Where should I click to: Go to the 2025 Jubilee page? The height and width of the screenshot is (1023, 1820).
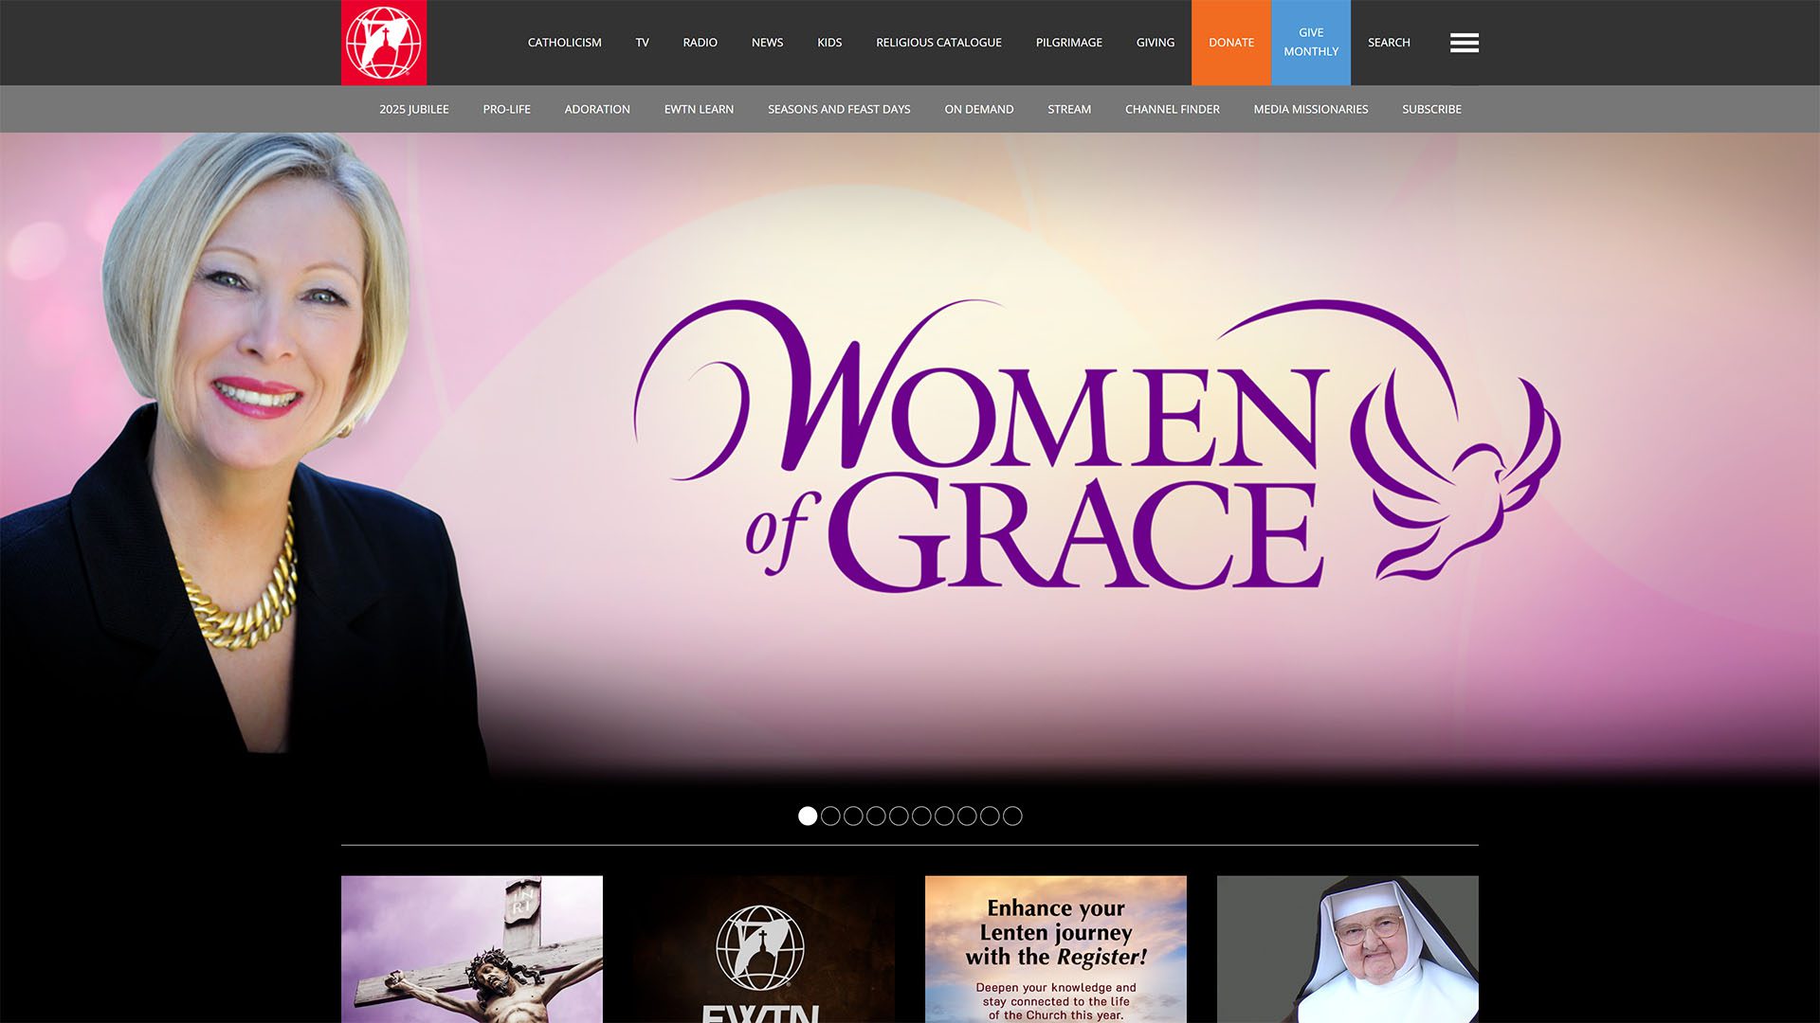(x=414, y=109)
